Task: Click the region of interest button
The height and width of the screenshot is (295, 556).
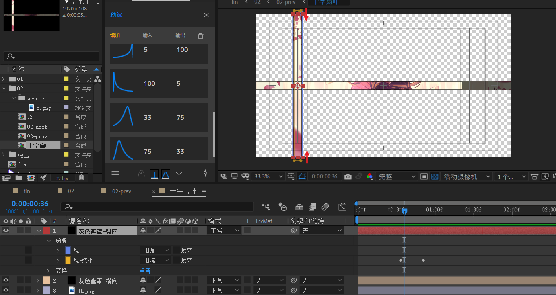Action: [424, 176]
